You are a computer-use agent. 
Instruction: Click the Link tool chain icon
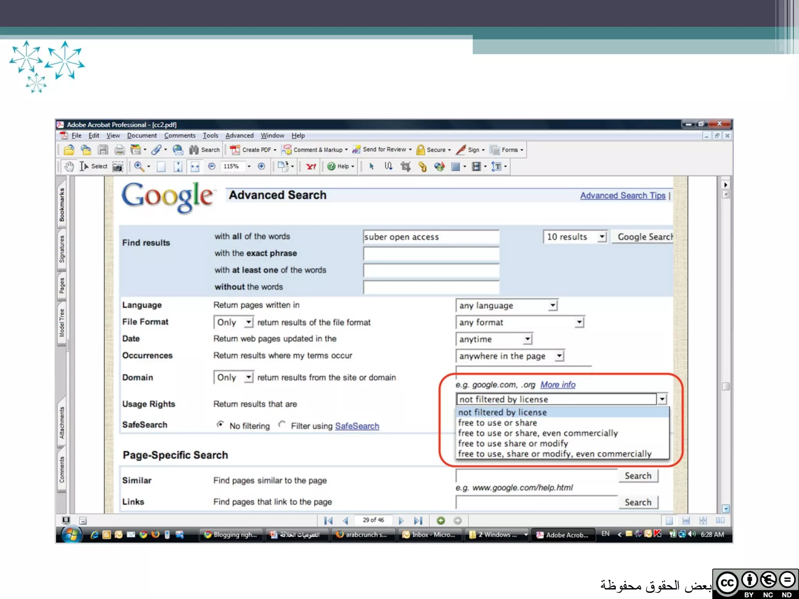423,167
